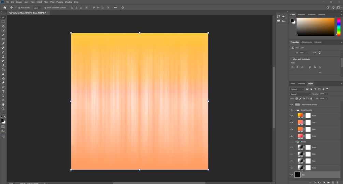Collapse the Align and Distribute section
The image size is (343, 184).
(291, 59)
